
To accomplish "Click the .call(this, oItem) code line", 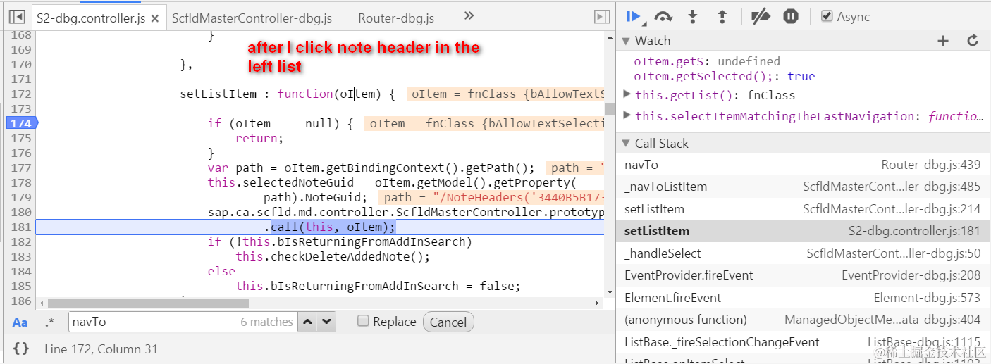I will coord(333,227).
